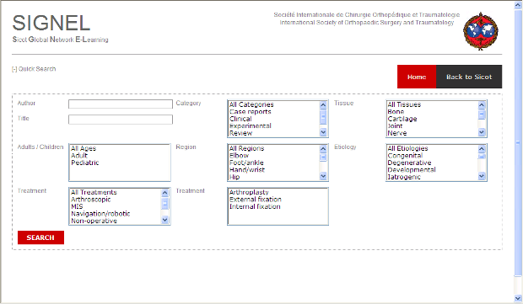Click Etiology list scroll down arrow

pos(482,176)
